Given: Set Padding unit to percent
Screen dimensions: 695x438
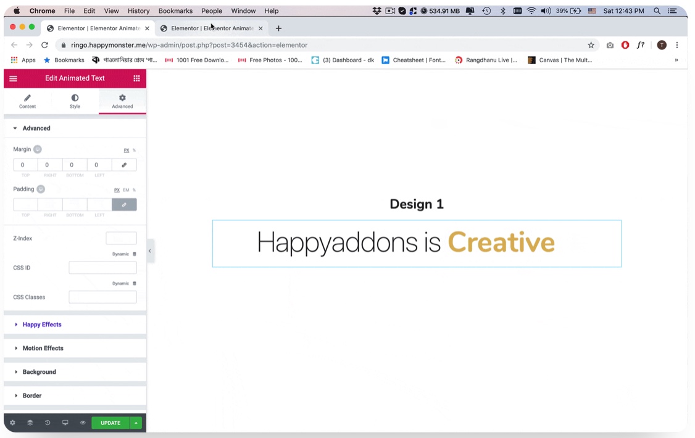Looking at the screenshot, I should [135, 190].
